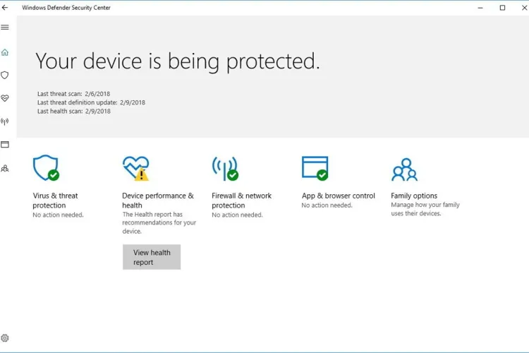Maximize the Windows Defender Security Center window
The width and height of the screenshot is (529, 353).
tap(502, 8)
